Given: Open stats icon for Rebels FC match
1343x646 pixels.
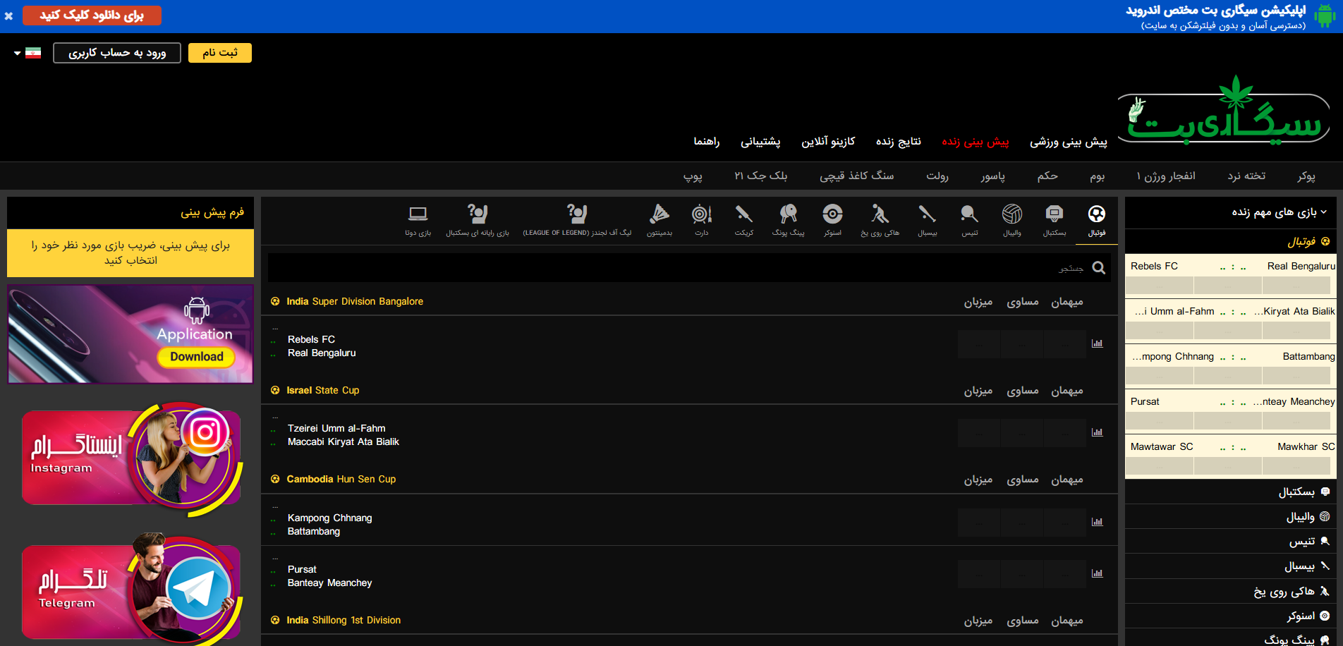Looking at the screenshot, I should (x=1097, y=343).
